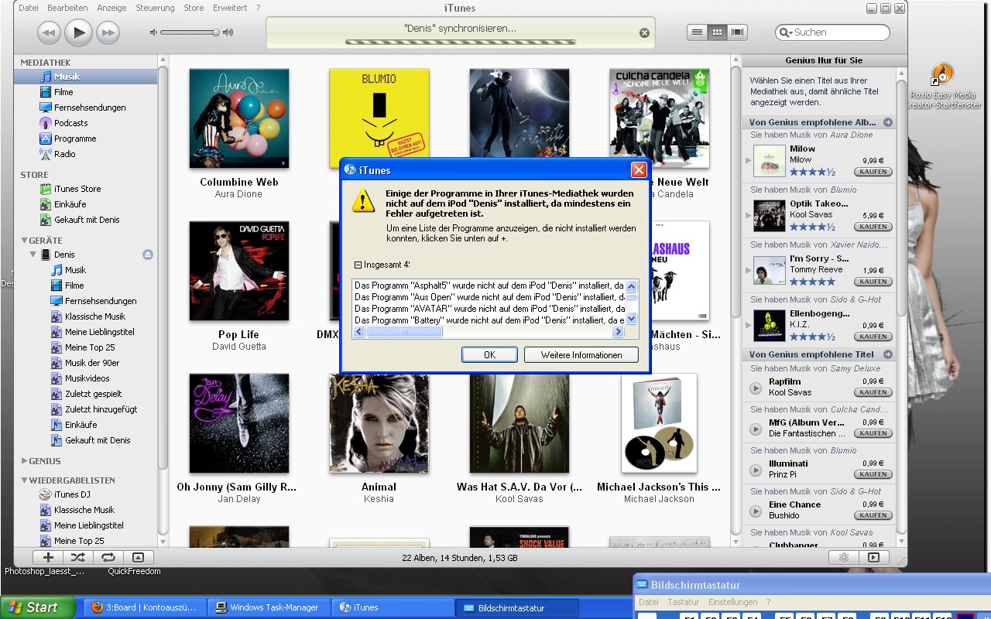Add a new playlist with the plus button
Image resolution: width=991 pixels, height=619 pixels.
[48, 557]
